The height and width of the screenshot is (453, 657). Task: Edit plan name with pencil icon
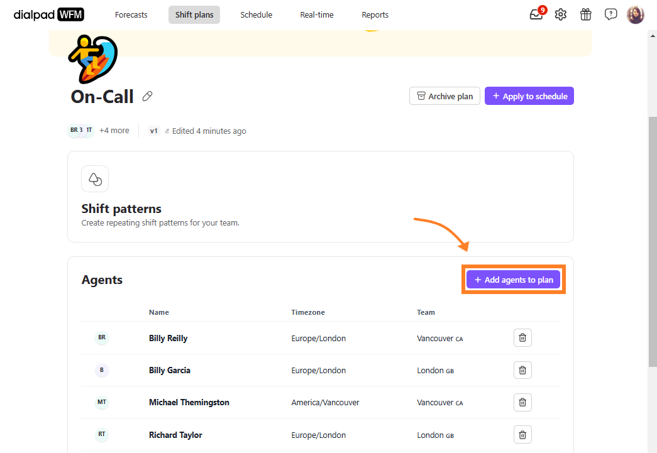tap(148, 96)
